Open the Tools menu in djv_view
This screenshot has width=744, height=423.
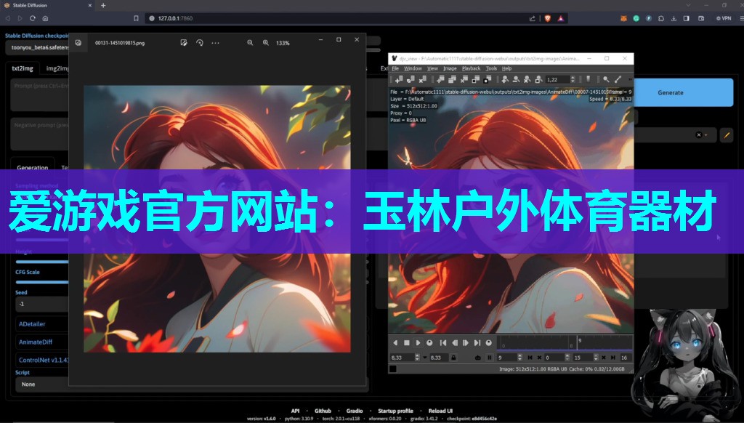(x=492, y=68)
